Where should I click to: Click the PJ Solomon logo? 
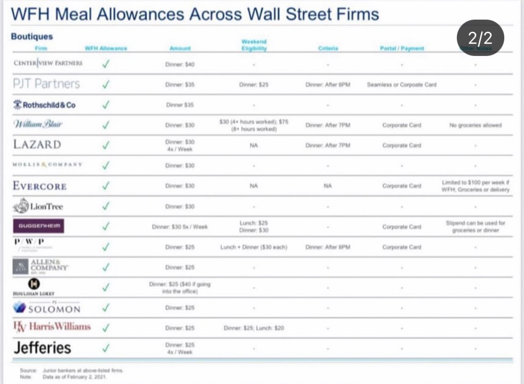pos(47,307)
